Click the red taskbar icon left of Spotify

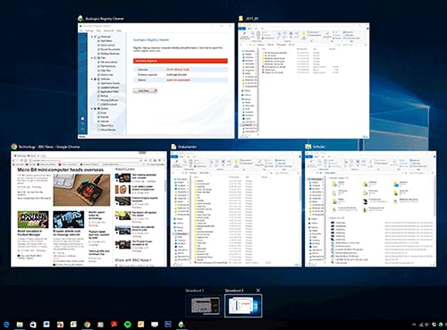click(114, 325)
